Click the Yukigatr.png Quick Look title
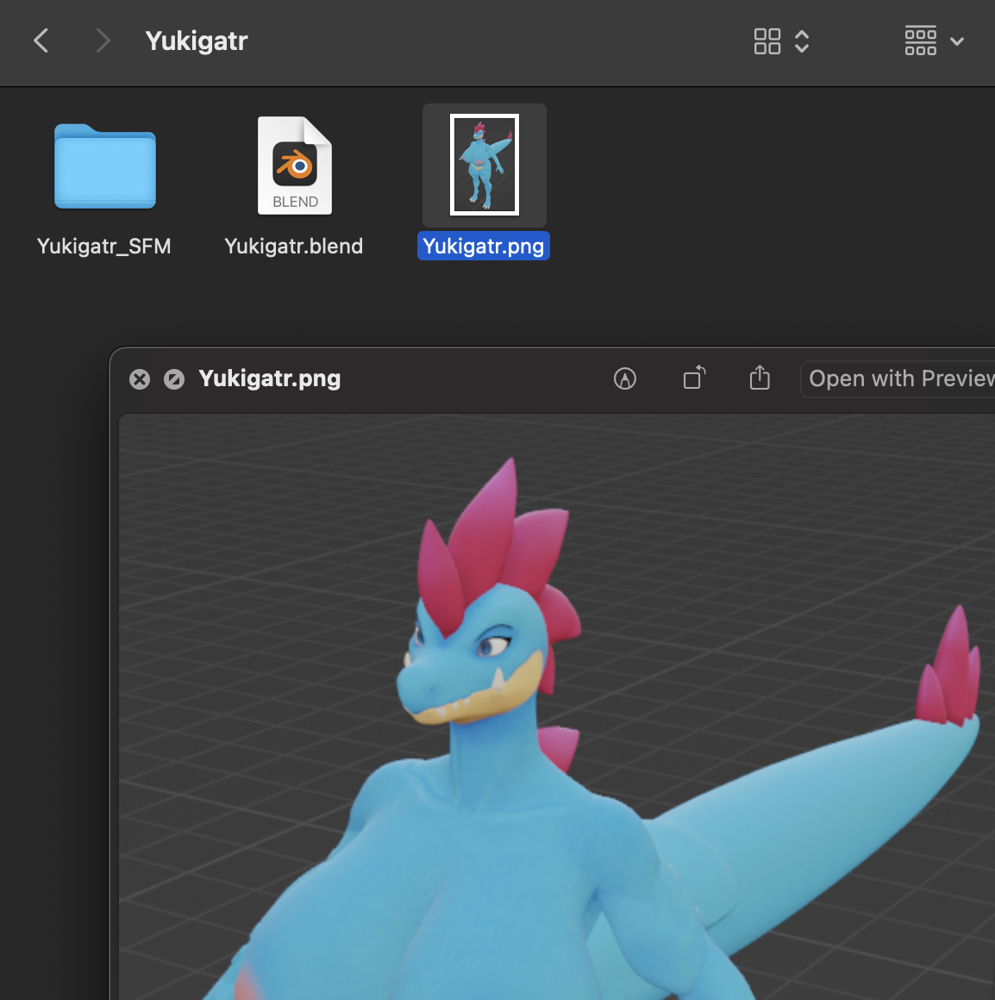This screenshot has height=1000, width=995. click(x=270, y=378)
